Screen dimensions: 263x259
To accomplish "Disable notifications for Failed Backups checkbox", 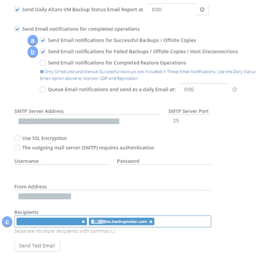I will [43, 52].
